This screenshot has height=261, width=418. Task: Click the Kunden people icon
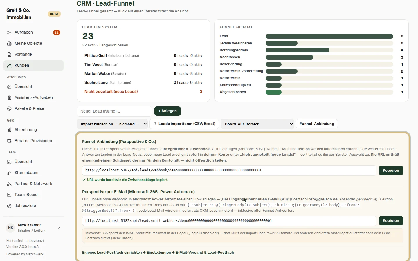coord(9,66)
